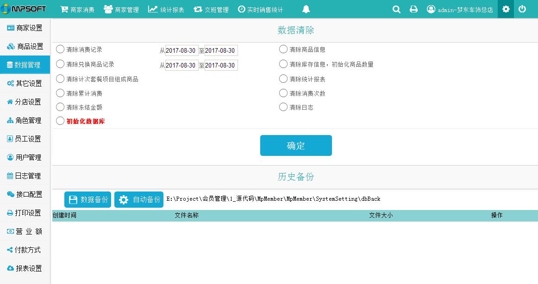Image resolution: width=538 pixels, height=284 pixels.
Task: Select 清除消费记录 radio button
Action: click(60, 49)
